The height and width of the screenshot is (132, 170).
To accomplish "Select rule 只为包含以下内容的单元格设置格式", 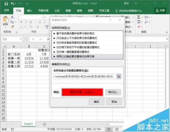I will tap(87, 38).
